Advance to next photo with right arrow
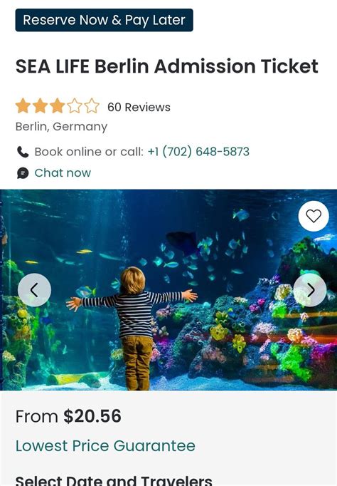Image resolution: width=337 pixels, height=486 pixels. click(x=310, y=290)
